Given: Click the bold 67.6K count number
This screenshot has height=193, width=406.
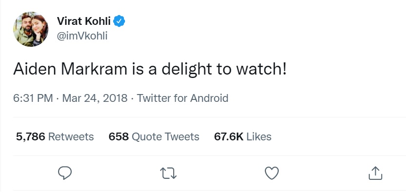Looking at the screenshot, I should (x=229, y=136).
